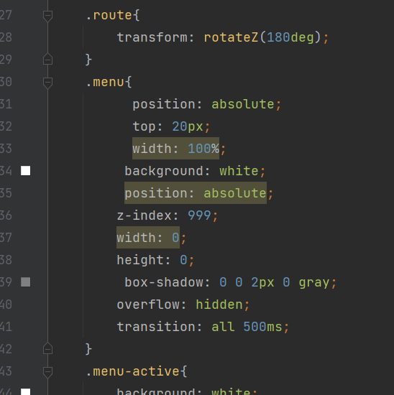Click fold end marker closing .menu block

pyautogui.click(x=47, y=349)
